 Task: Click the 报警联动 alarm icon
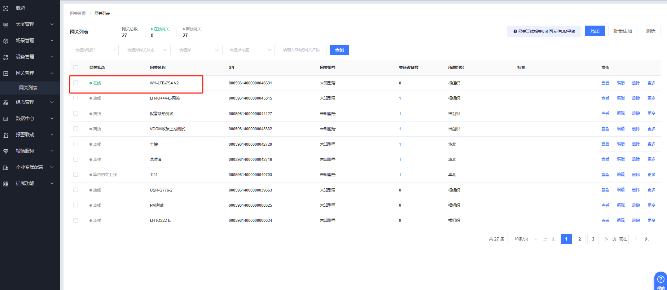[6, 135]
